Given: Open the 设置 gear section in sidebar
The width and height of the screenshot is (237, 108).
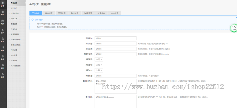Looking at the screenshot, I should click(3, 4).
